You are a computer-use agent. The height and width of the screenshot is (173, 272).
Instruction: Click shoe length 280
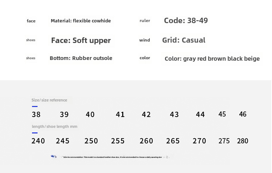(243, 141)
